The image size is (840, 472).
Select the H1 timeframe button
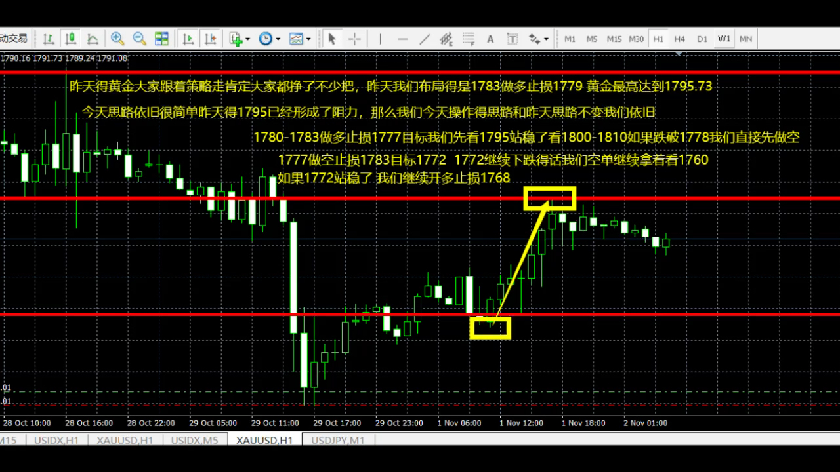[x=658, y=39]
